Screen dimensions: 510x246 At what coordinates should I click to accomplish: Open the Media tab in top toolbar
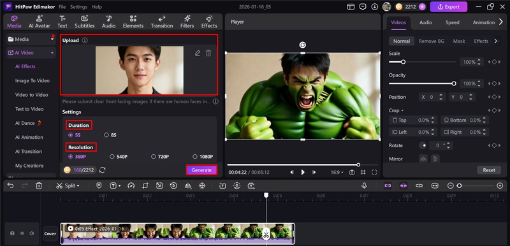[x=14, y=22]
